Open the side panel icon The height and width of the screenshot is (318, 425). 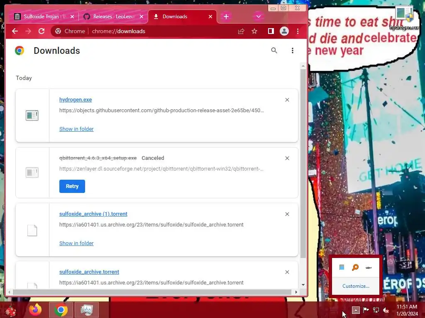[x=271, y=31]
